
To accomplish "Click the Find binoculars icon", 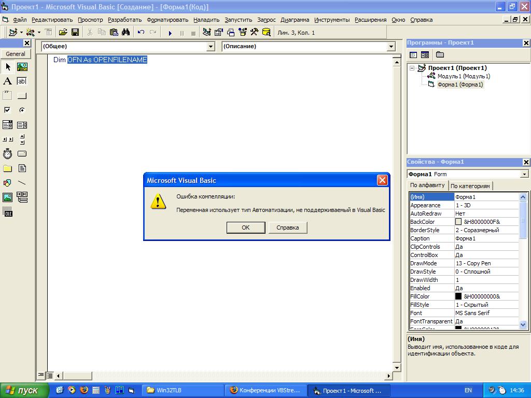I will tap(125, 33).
